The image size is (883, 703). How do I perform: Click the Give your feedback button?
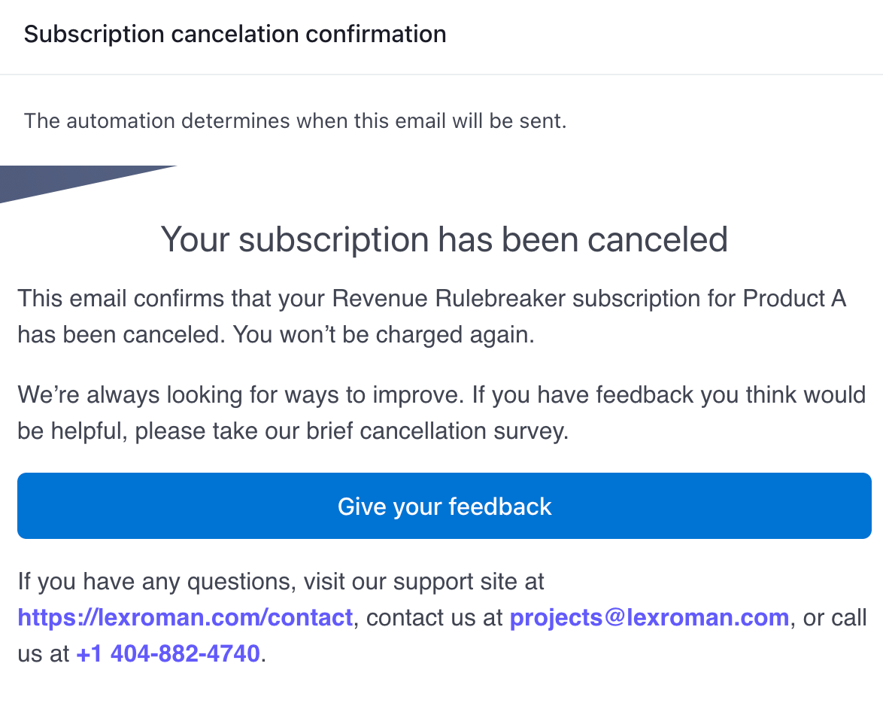coord(445,506)
